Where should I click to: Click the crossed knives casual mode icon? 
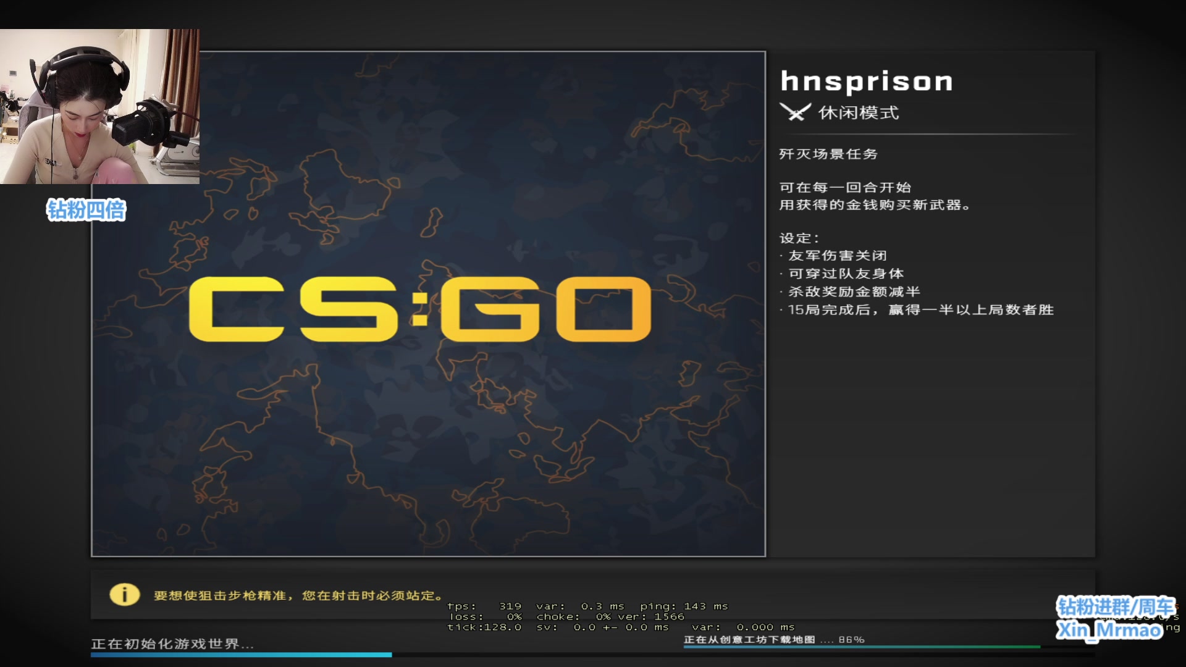(795, 112)
